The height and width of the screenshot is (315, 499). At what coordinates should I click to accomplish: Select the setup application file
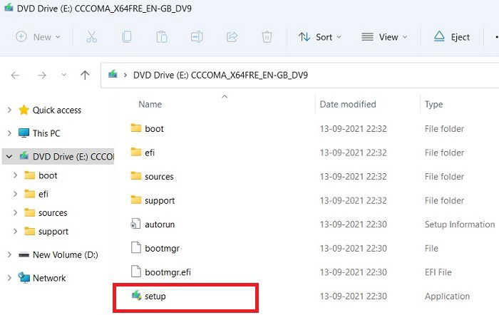tap(148, 296)
